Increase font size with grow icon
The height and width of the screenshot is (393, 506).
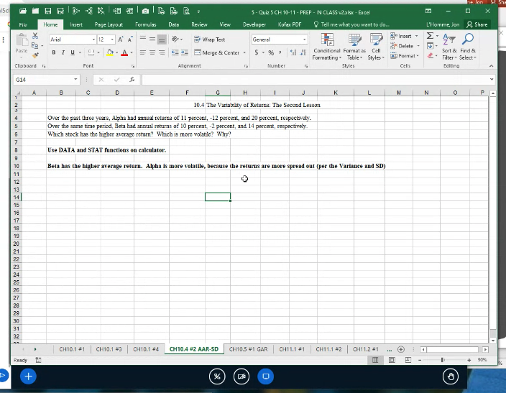[x=120, y=40]
